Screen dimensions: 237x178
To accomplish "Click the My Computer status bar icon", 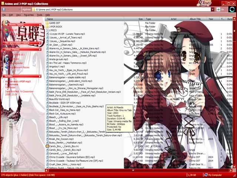I will coord(206,175).
